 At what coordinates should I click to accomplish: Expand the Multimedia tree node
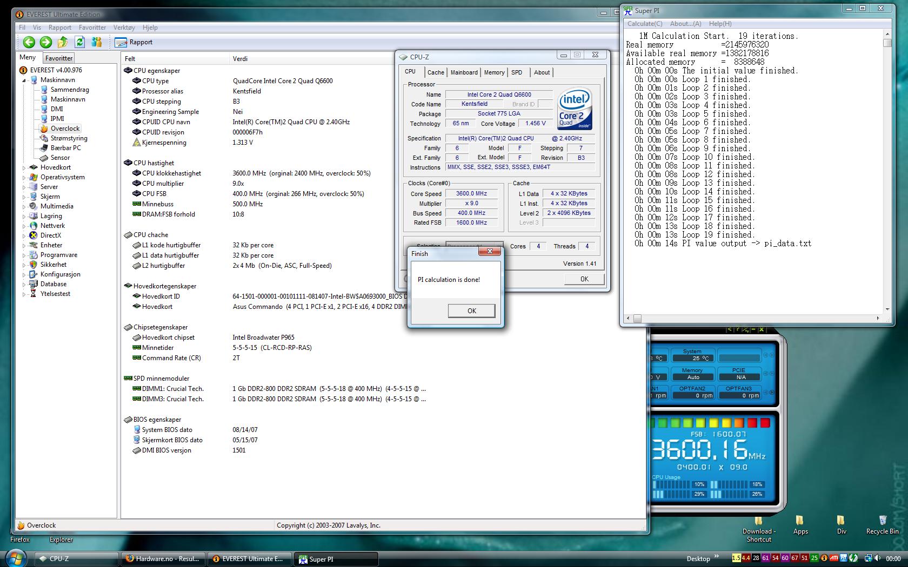click(x=24, y=206)
